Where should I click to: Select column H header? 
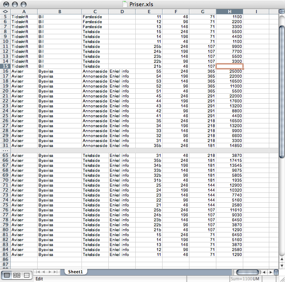pyautogui.click(x=230, y=11)
